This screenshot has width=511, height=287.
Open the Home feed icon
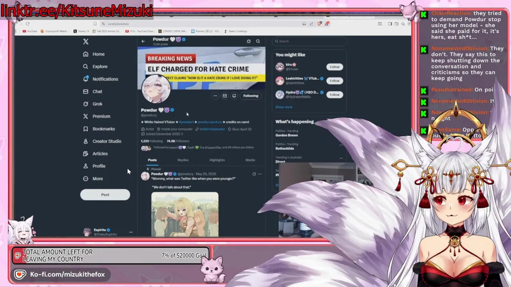pos(85,54)
